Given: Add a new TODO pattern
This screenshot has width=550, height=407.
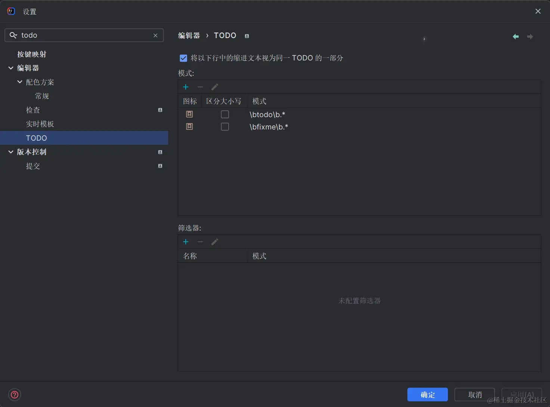Looking at the screenshot, I should (x=186, y=87).
